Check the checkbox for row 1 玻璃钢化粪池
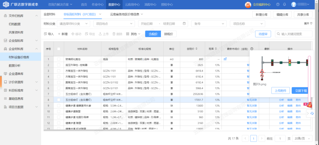Image resolution: width=319 pixels, height=145 pixels. [x=59, y=59]
